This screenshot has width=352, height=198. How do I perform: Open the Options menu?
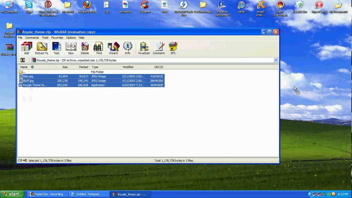pos(71,38)
